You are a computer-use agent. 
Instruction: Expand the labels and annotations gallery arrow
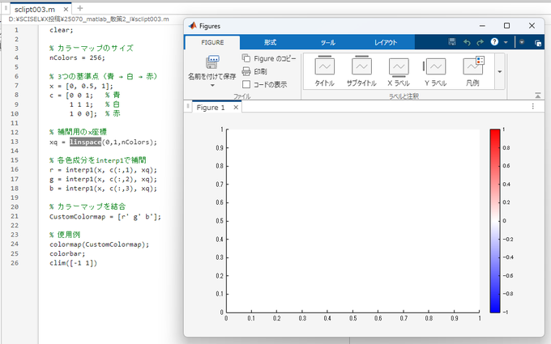pos(500,71)
